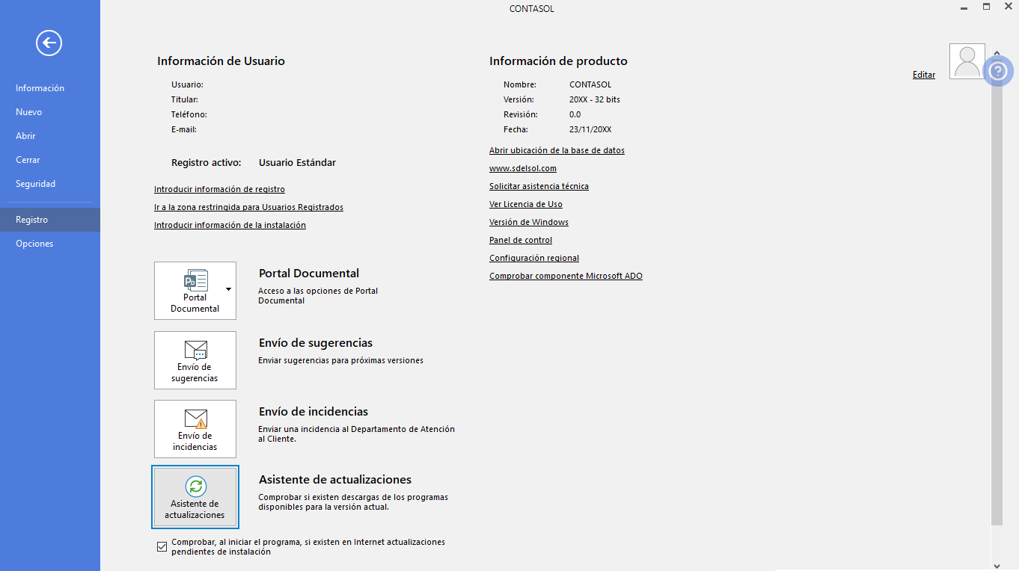Click Versión de Windows link
Screen dimensions: 1019x571
tap(529, 222)
